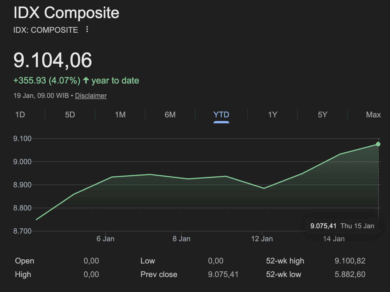View the 1Y chart range

click(x=272, y=115)
